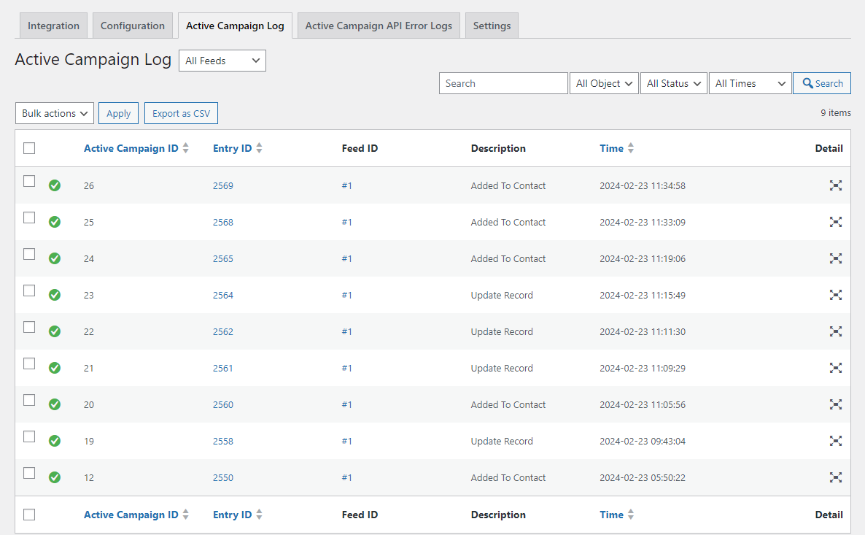Click Export as CSV button
865x535 pixels.
click(181, 113)
